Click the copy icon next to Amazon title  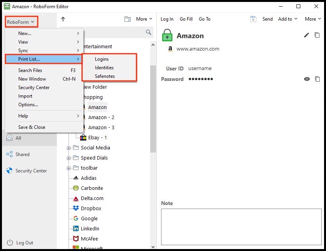tap(317, 35)
